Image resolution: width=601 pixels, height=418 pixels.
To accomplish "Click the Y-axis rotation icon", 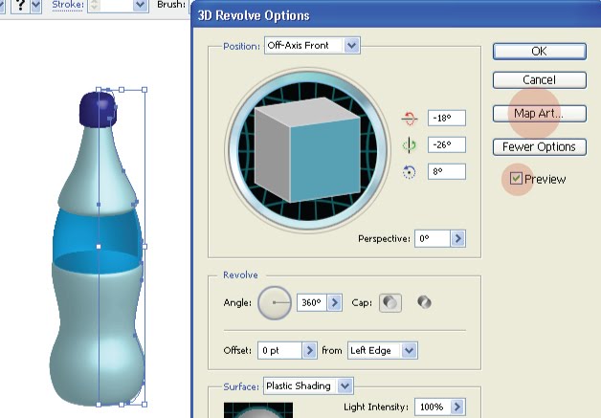I will click(410, 145).
